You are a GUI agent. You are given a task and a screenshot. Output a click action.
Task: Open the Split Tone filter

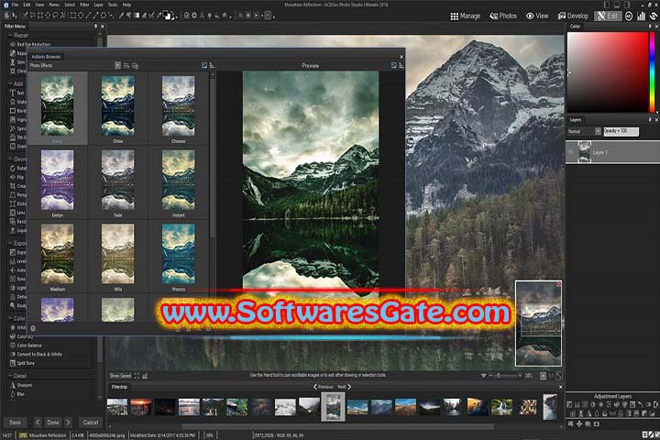point(22,363)
